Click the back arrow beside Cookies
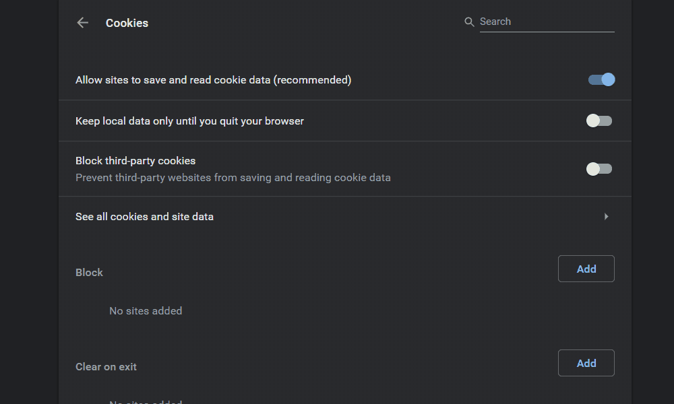The width and height of the screenshot is (674, 404). point(83,23)
